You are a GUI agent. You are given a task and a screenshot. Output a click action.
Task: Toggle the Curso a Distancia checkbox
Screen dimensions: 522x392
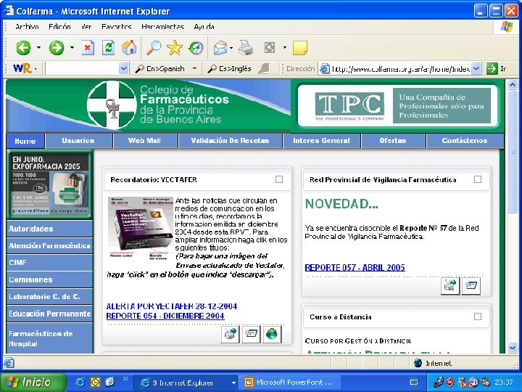477,317
